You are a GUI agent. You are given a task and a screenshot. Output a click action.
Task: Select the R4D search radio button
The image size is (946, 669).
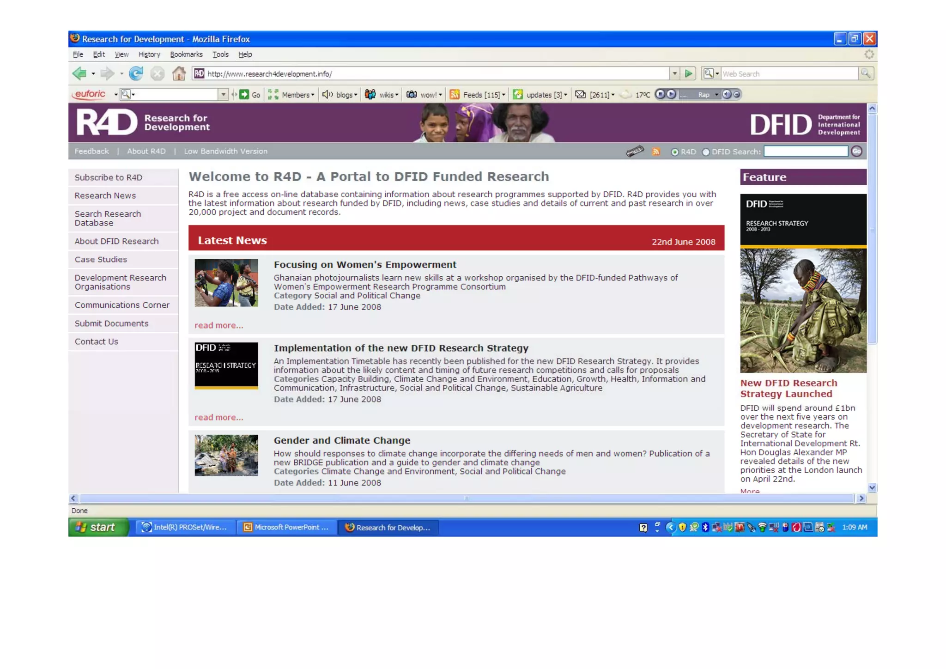(675, 152)
